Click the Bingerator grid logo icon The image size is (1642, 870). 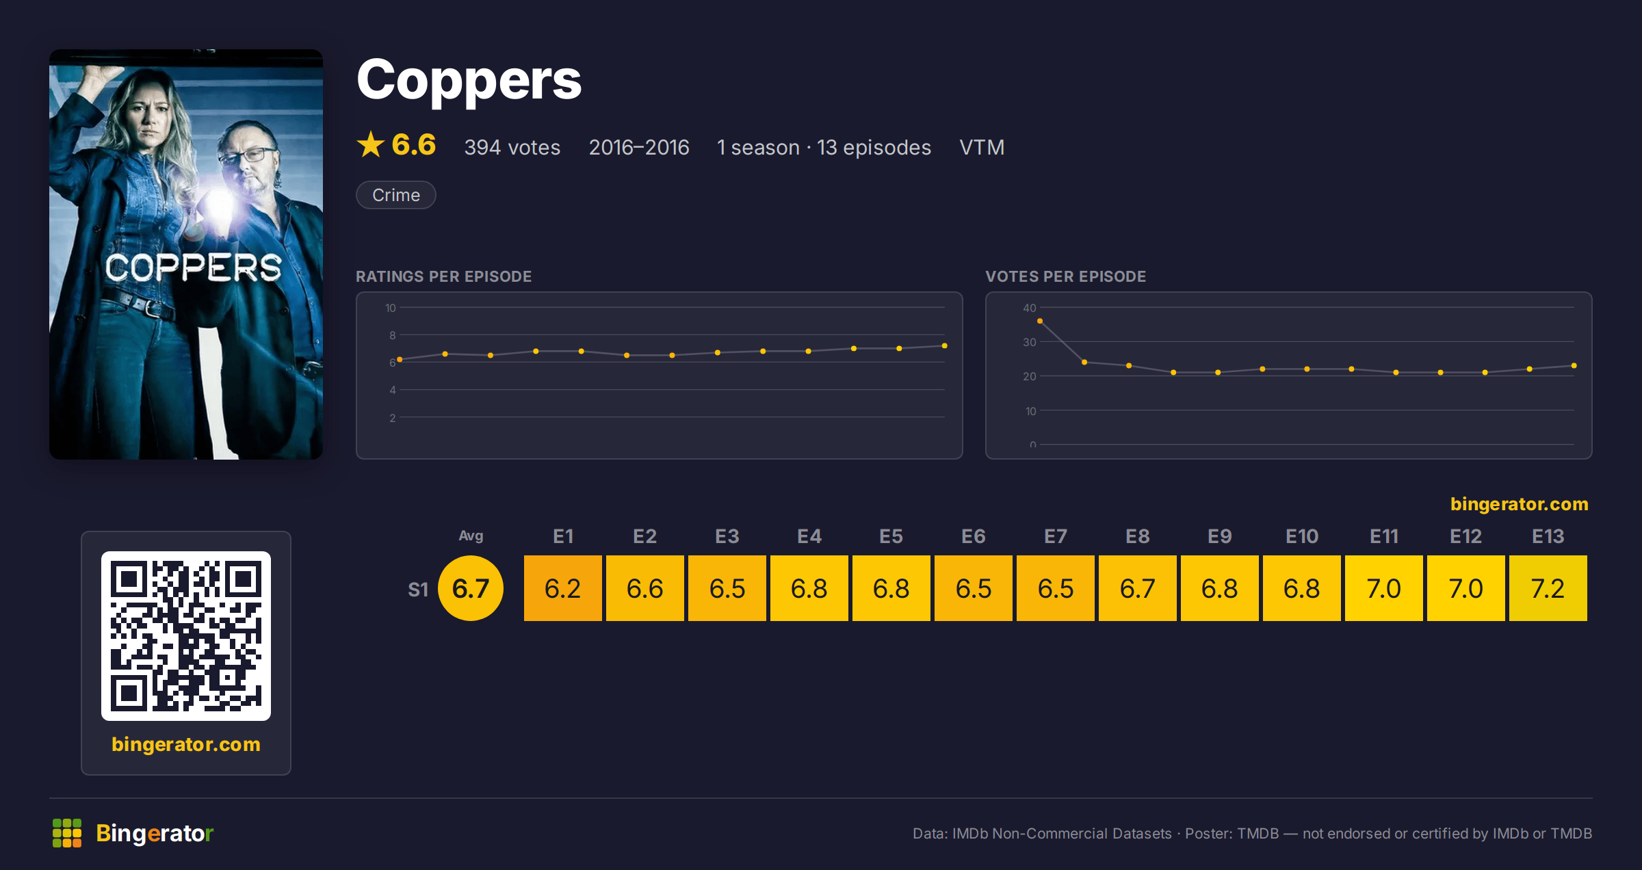coord(67,833)
